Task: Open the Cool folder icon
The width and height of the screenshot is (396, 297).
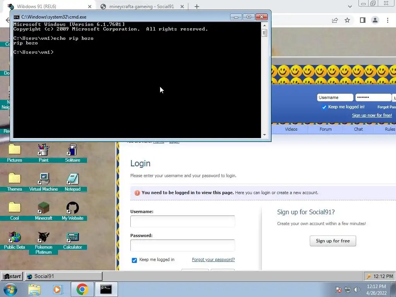Action: click(15, 211)
